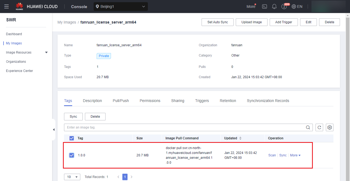The image size is (350, 181).
Task: Switch to the Description tab
Action: pyautogui.click(x=93, y=101)
